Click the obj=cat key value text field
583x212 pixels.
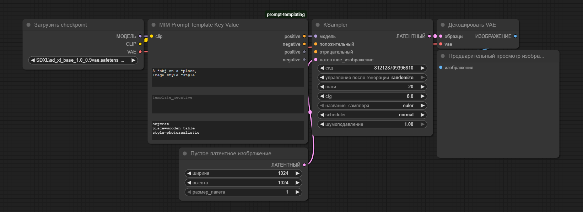228,130
